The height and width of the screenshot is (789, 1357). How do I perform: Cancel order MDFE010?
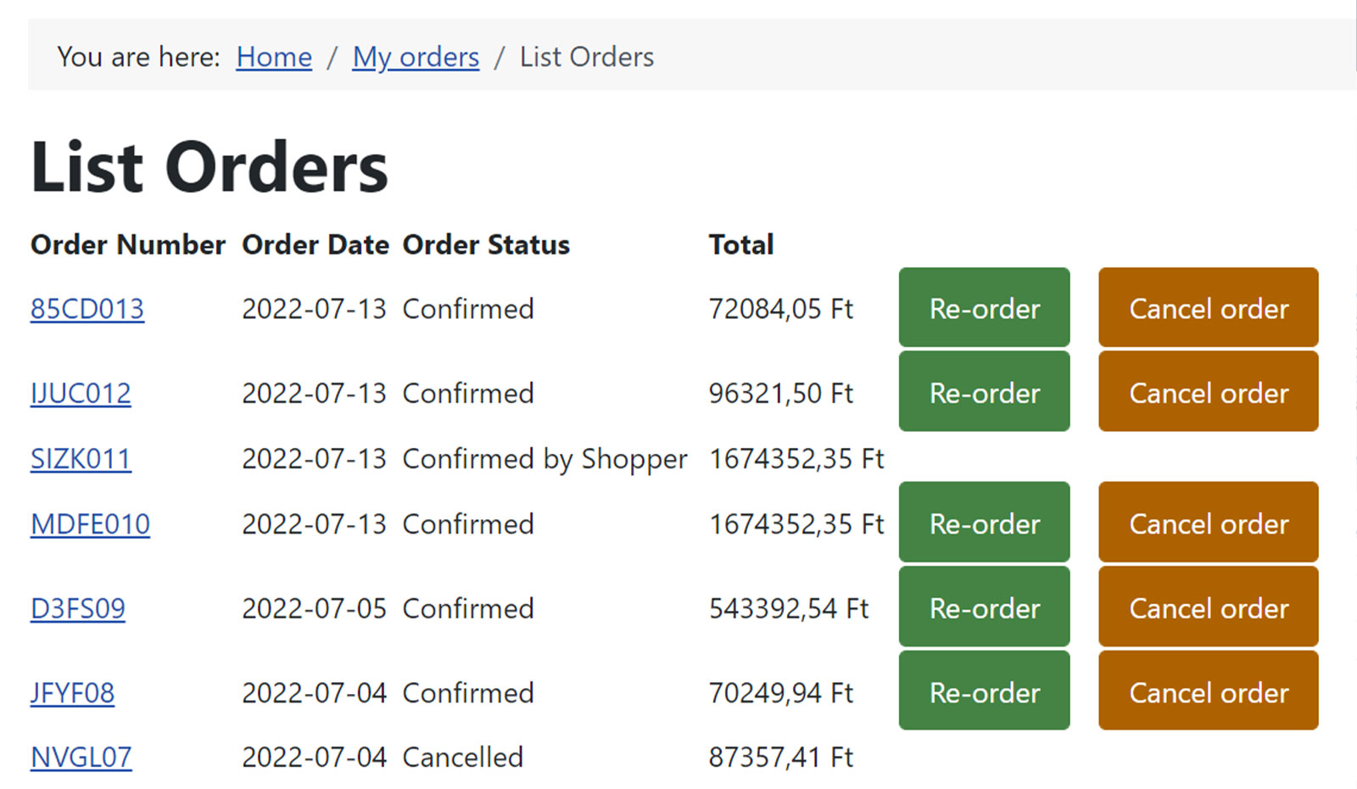pos(1209,522)
